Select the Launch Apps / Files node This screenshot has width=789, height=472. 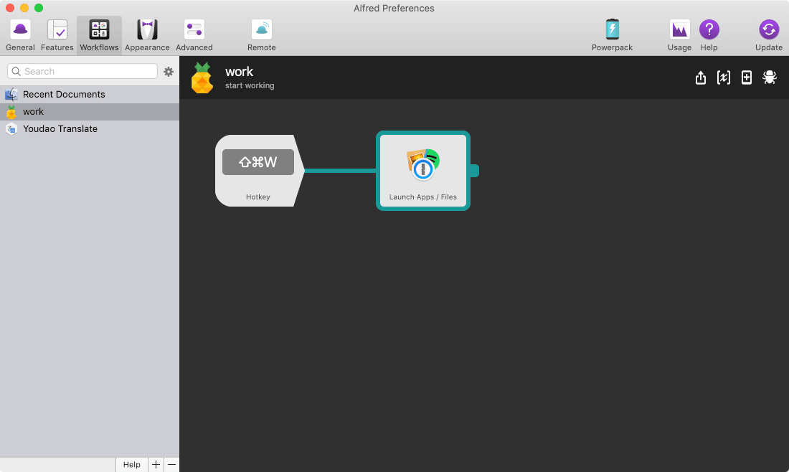[x=423, y=171]
